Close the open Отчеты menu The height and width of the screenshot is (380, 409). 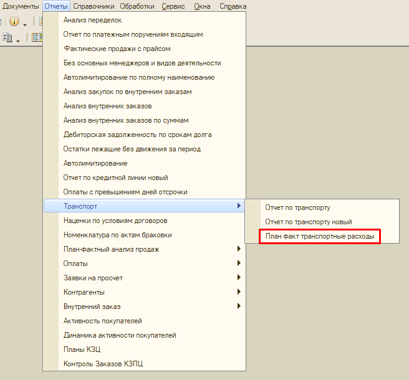point(56,6)
